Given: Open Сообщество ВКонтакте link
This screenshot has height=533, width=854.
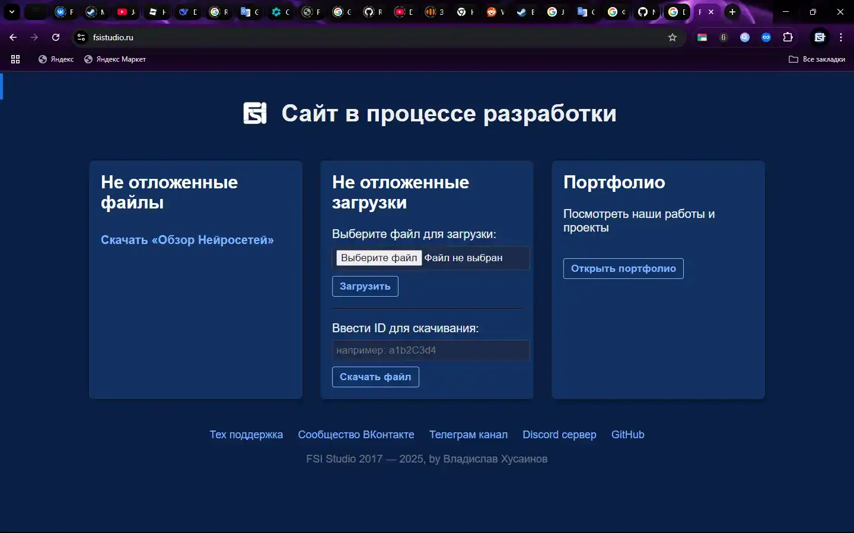Looking at the screenshot, I should (356, 435).
